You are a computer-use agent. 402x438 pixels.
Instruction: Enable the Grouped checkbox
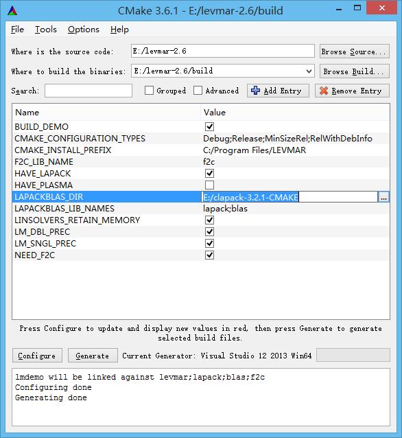[x=149, y=91]
